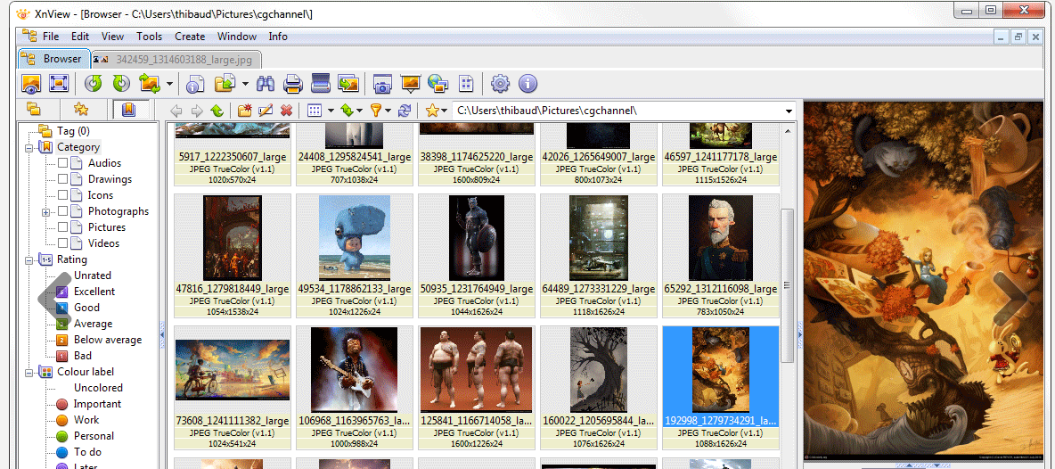Open selected image with the View icon

31,84
